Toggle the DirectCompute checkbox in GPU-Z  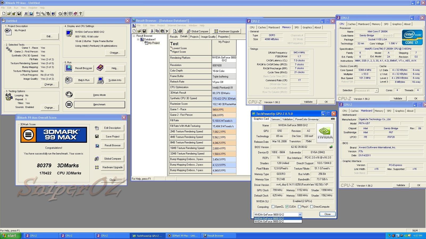click(312, 207)
